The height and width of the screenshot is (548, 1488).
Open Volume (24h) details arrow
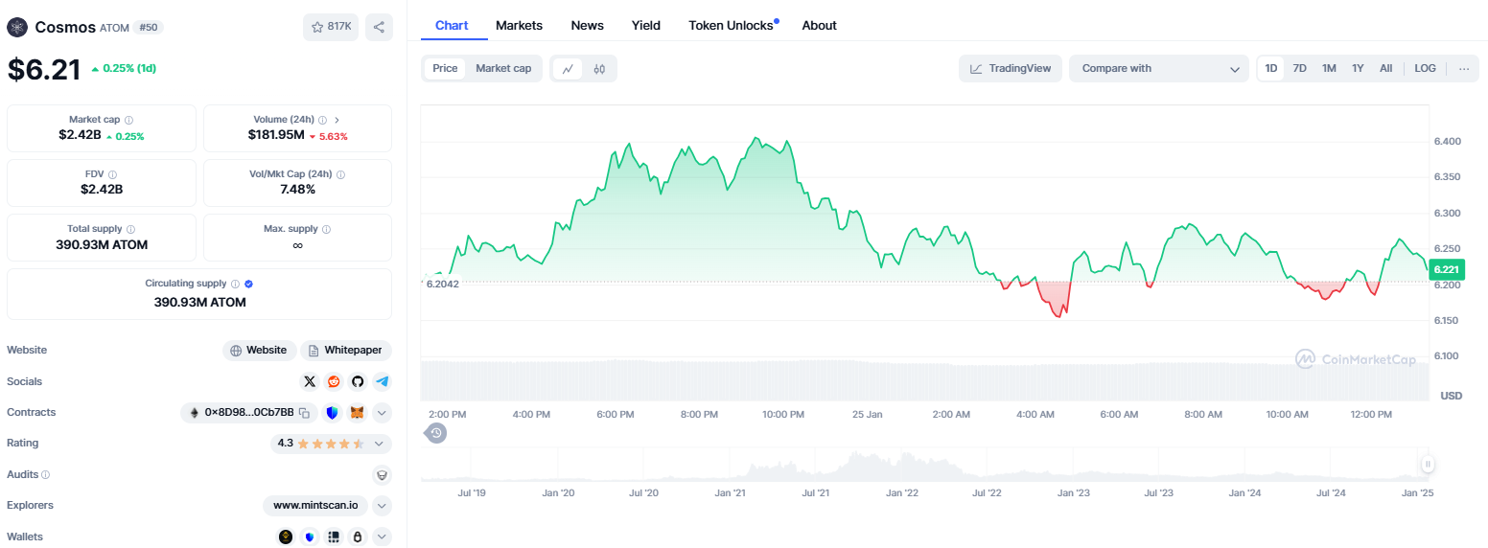[337, 120]
